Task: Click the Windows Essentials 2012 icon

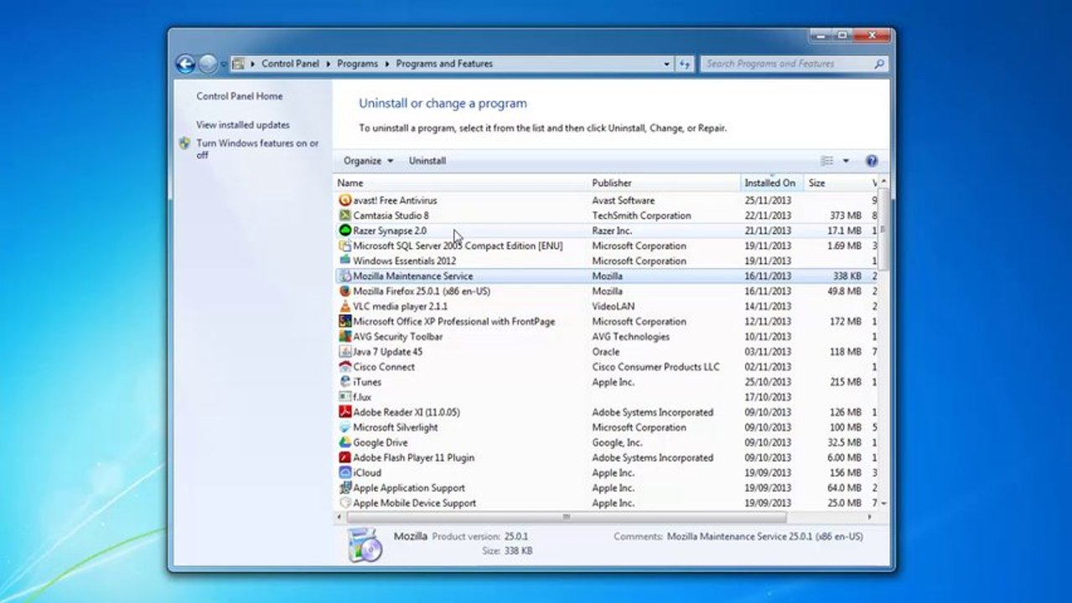Action: 344,260
